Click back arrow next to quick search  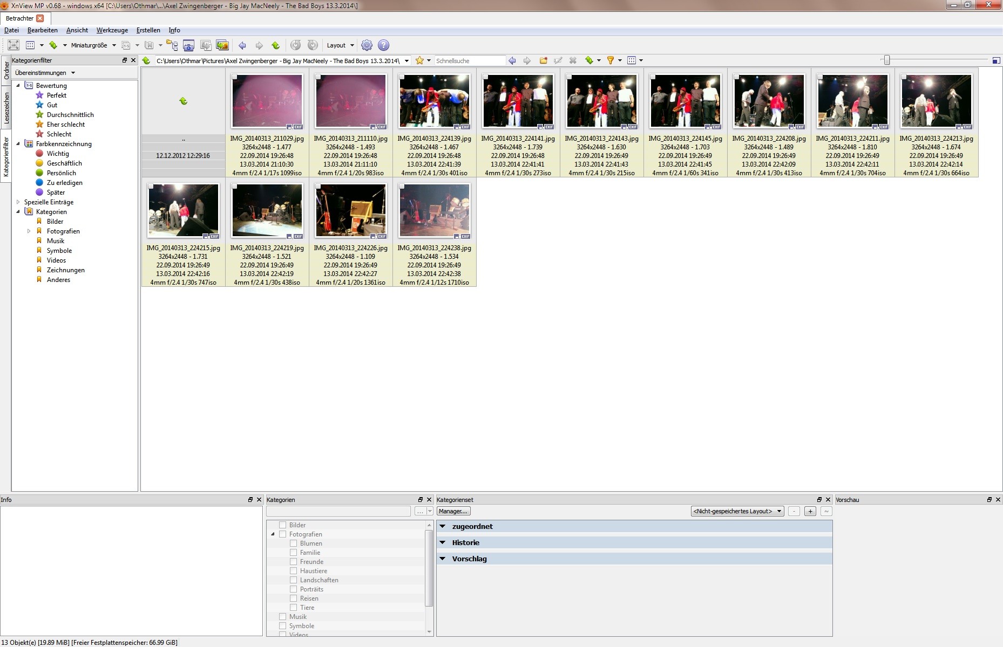(x=512, y=60)
